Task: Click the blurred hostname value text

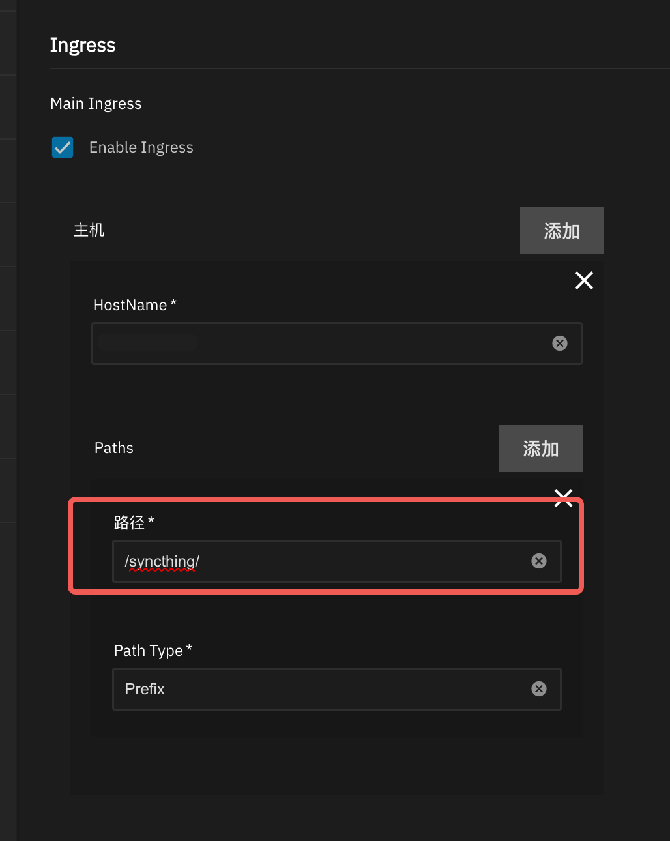Action: coord(147,343)
